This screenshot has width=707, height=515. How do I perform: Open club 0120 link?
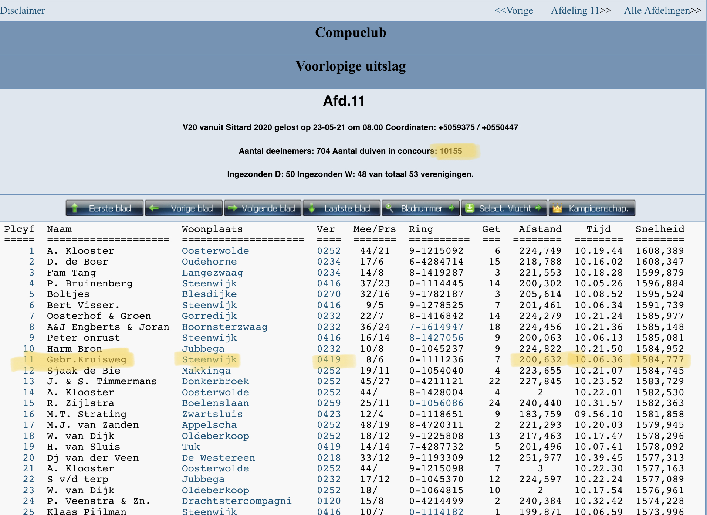pos(329,501)
